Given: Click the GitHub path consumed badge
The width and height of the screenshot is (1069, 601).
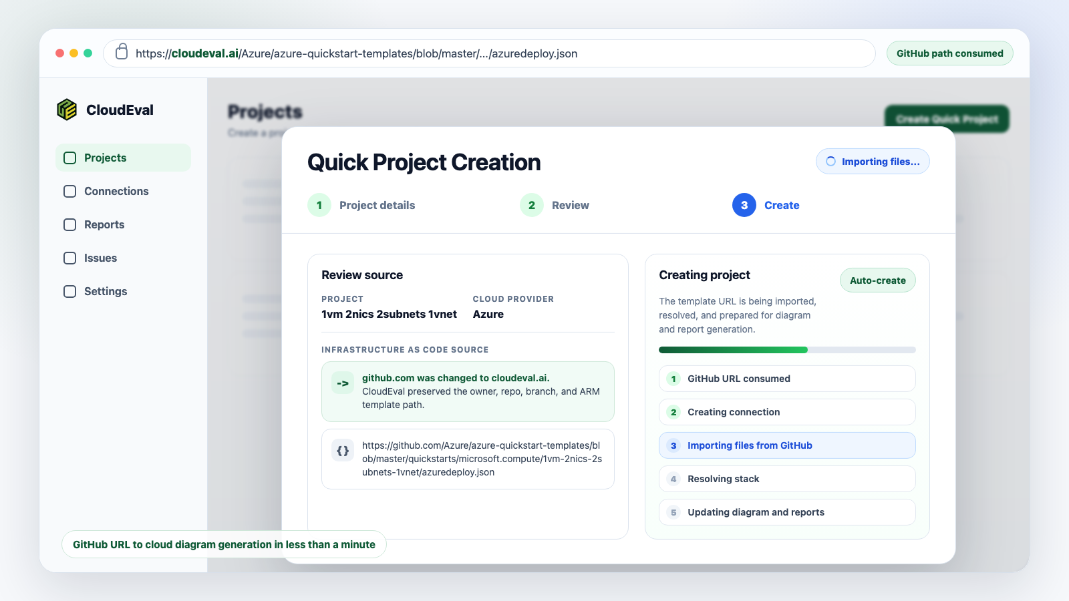Looking at the screenshot, I should coord(949,53).
